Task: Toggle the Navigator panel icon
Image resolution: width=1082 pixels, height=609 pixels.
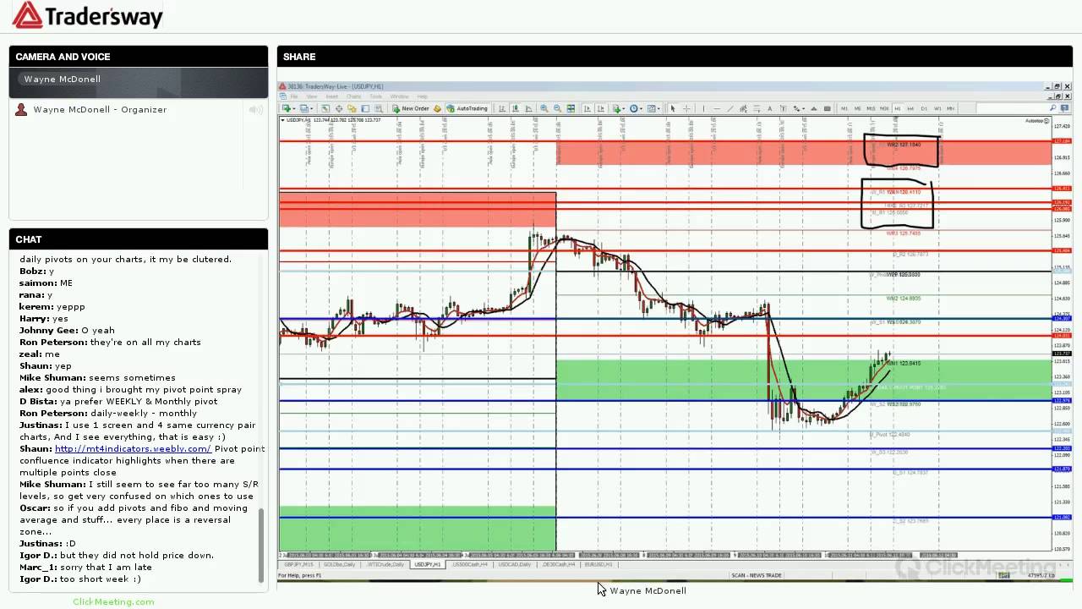Action: [352, 108]
